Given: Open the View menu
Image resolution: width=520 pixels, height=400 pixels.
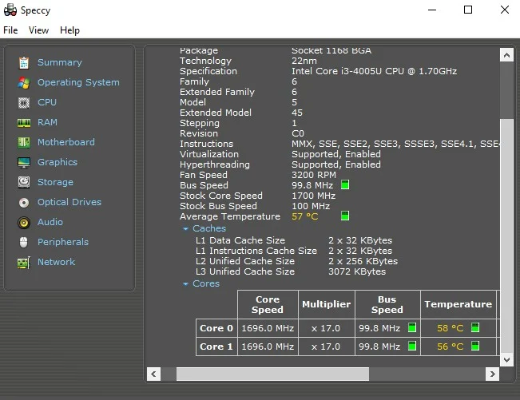Looking at the screenshot, I should pyautogui.click(x=39, y=30).
